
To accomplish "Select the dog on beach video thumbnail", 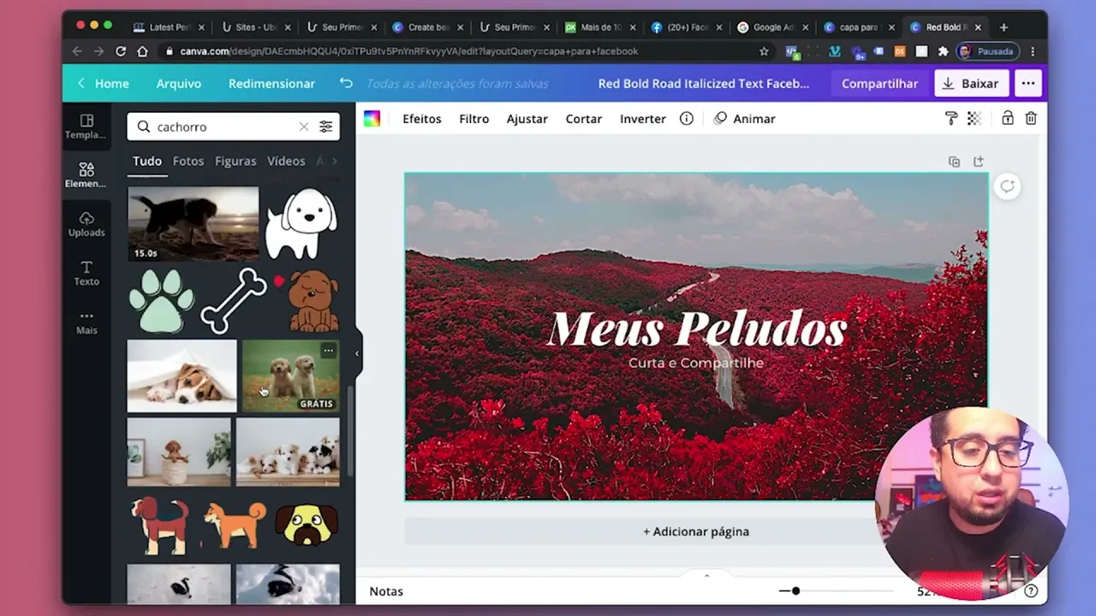I will 193,223.
